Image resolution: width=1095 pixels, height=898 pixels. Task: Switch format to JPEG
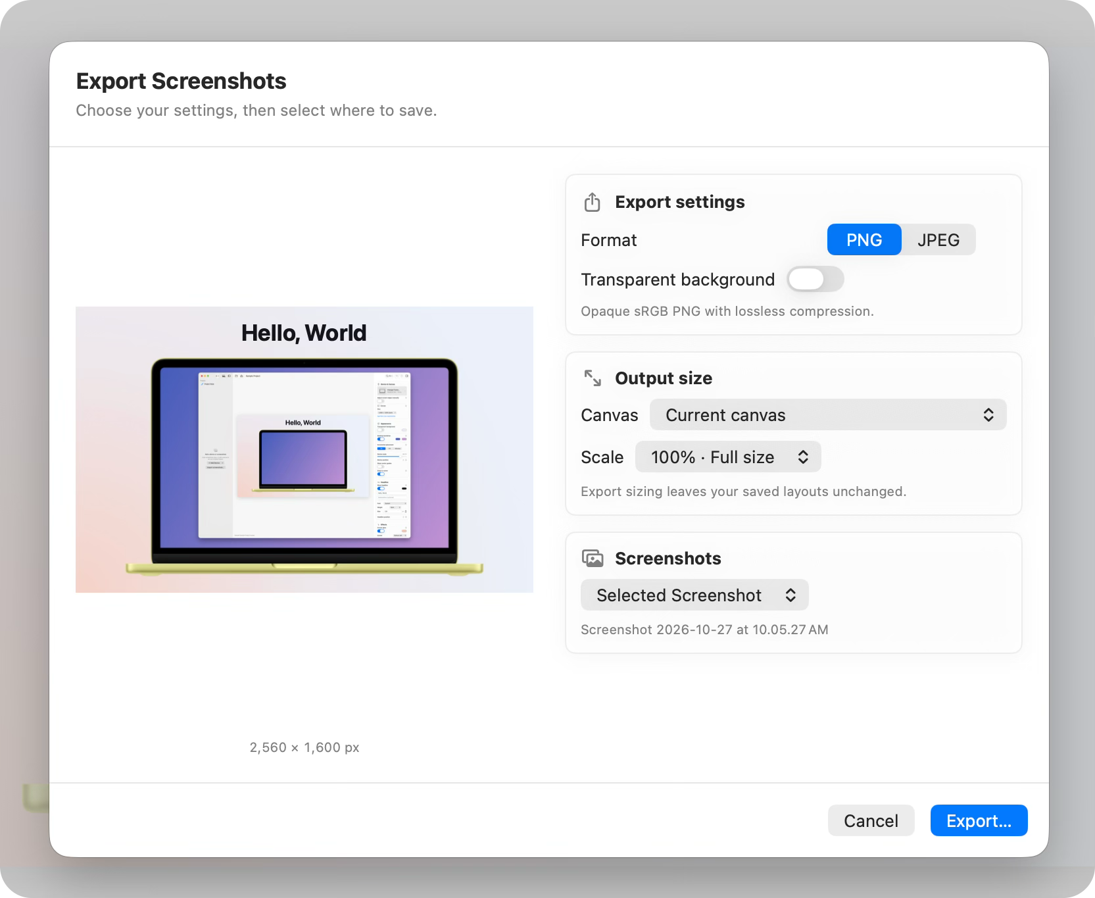coord(938,240)
